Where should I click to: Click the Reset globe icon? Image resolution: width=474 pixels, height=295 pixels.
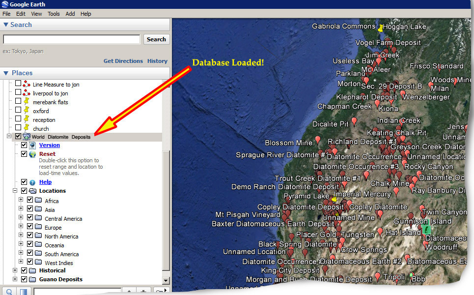pos(32,154)
